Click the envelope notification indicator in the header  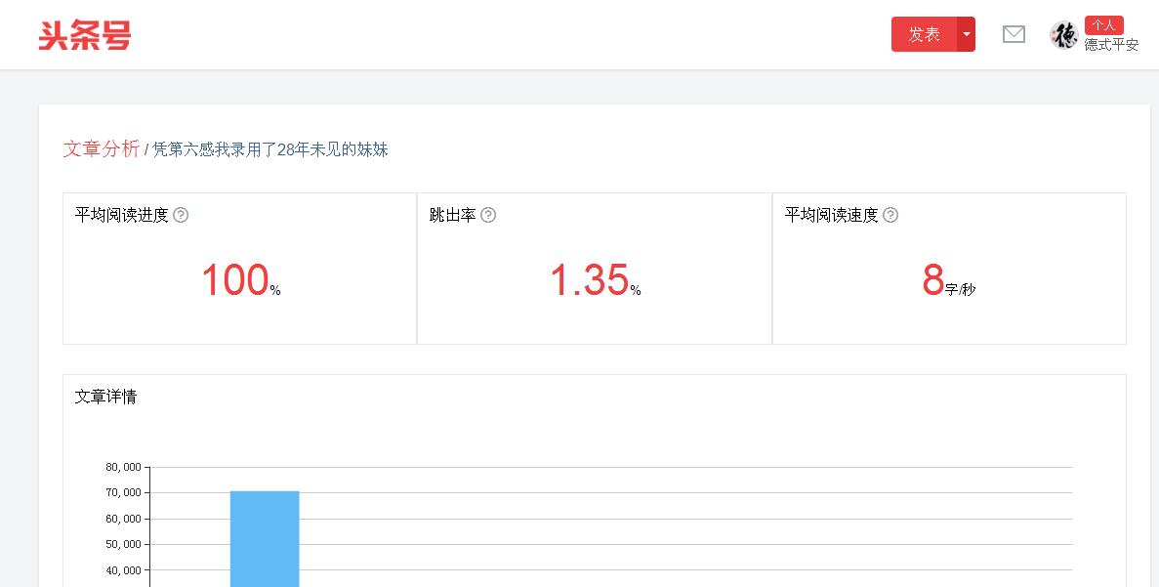(x=1014, y=34)
